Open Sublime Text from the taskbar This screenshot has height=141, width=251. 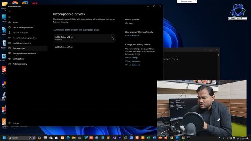pos(108,138)
